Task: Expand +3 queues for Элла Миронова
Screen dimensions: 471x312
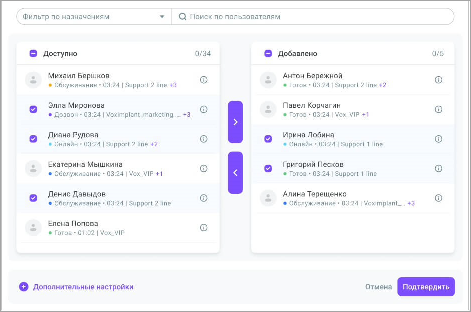Action: [186, 115]
